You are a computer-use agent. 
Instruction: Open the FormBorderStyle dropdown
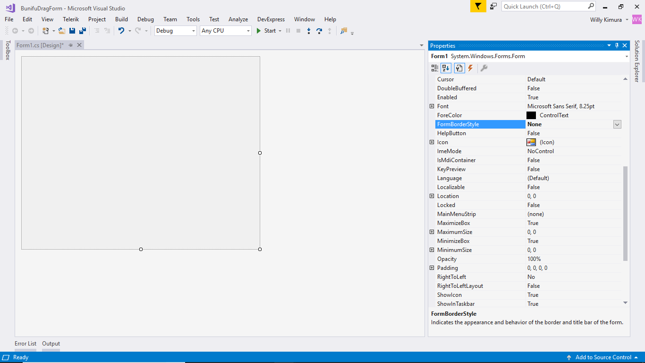click(617, 124)
